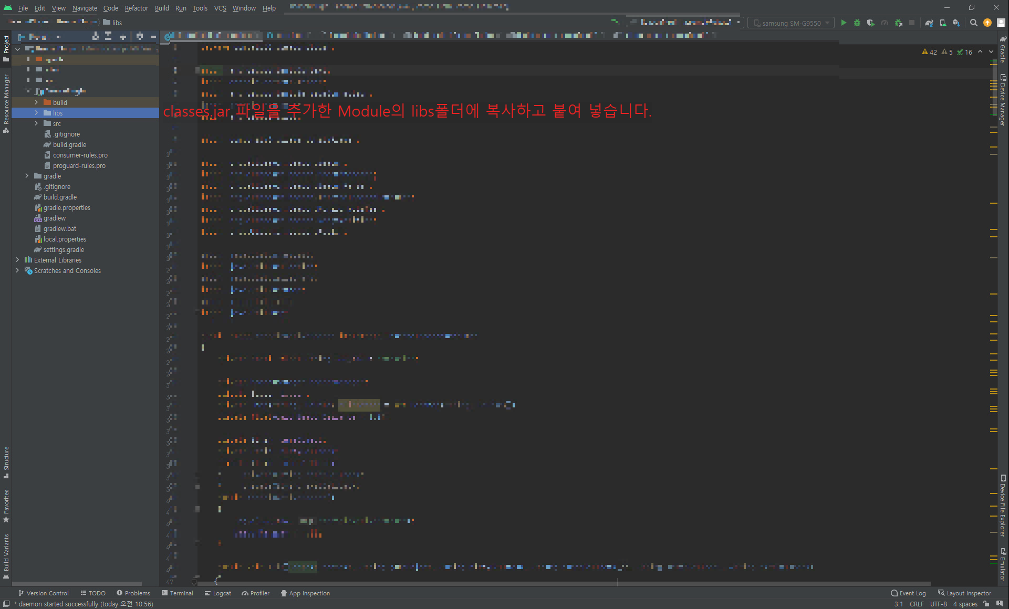Open the Refactor menu
Image resolution: width=1009 pixels, height=609 pixels.
[136, 8]
